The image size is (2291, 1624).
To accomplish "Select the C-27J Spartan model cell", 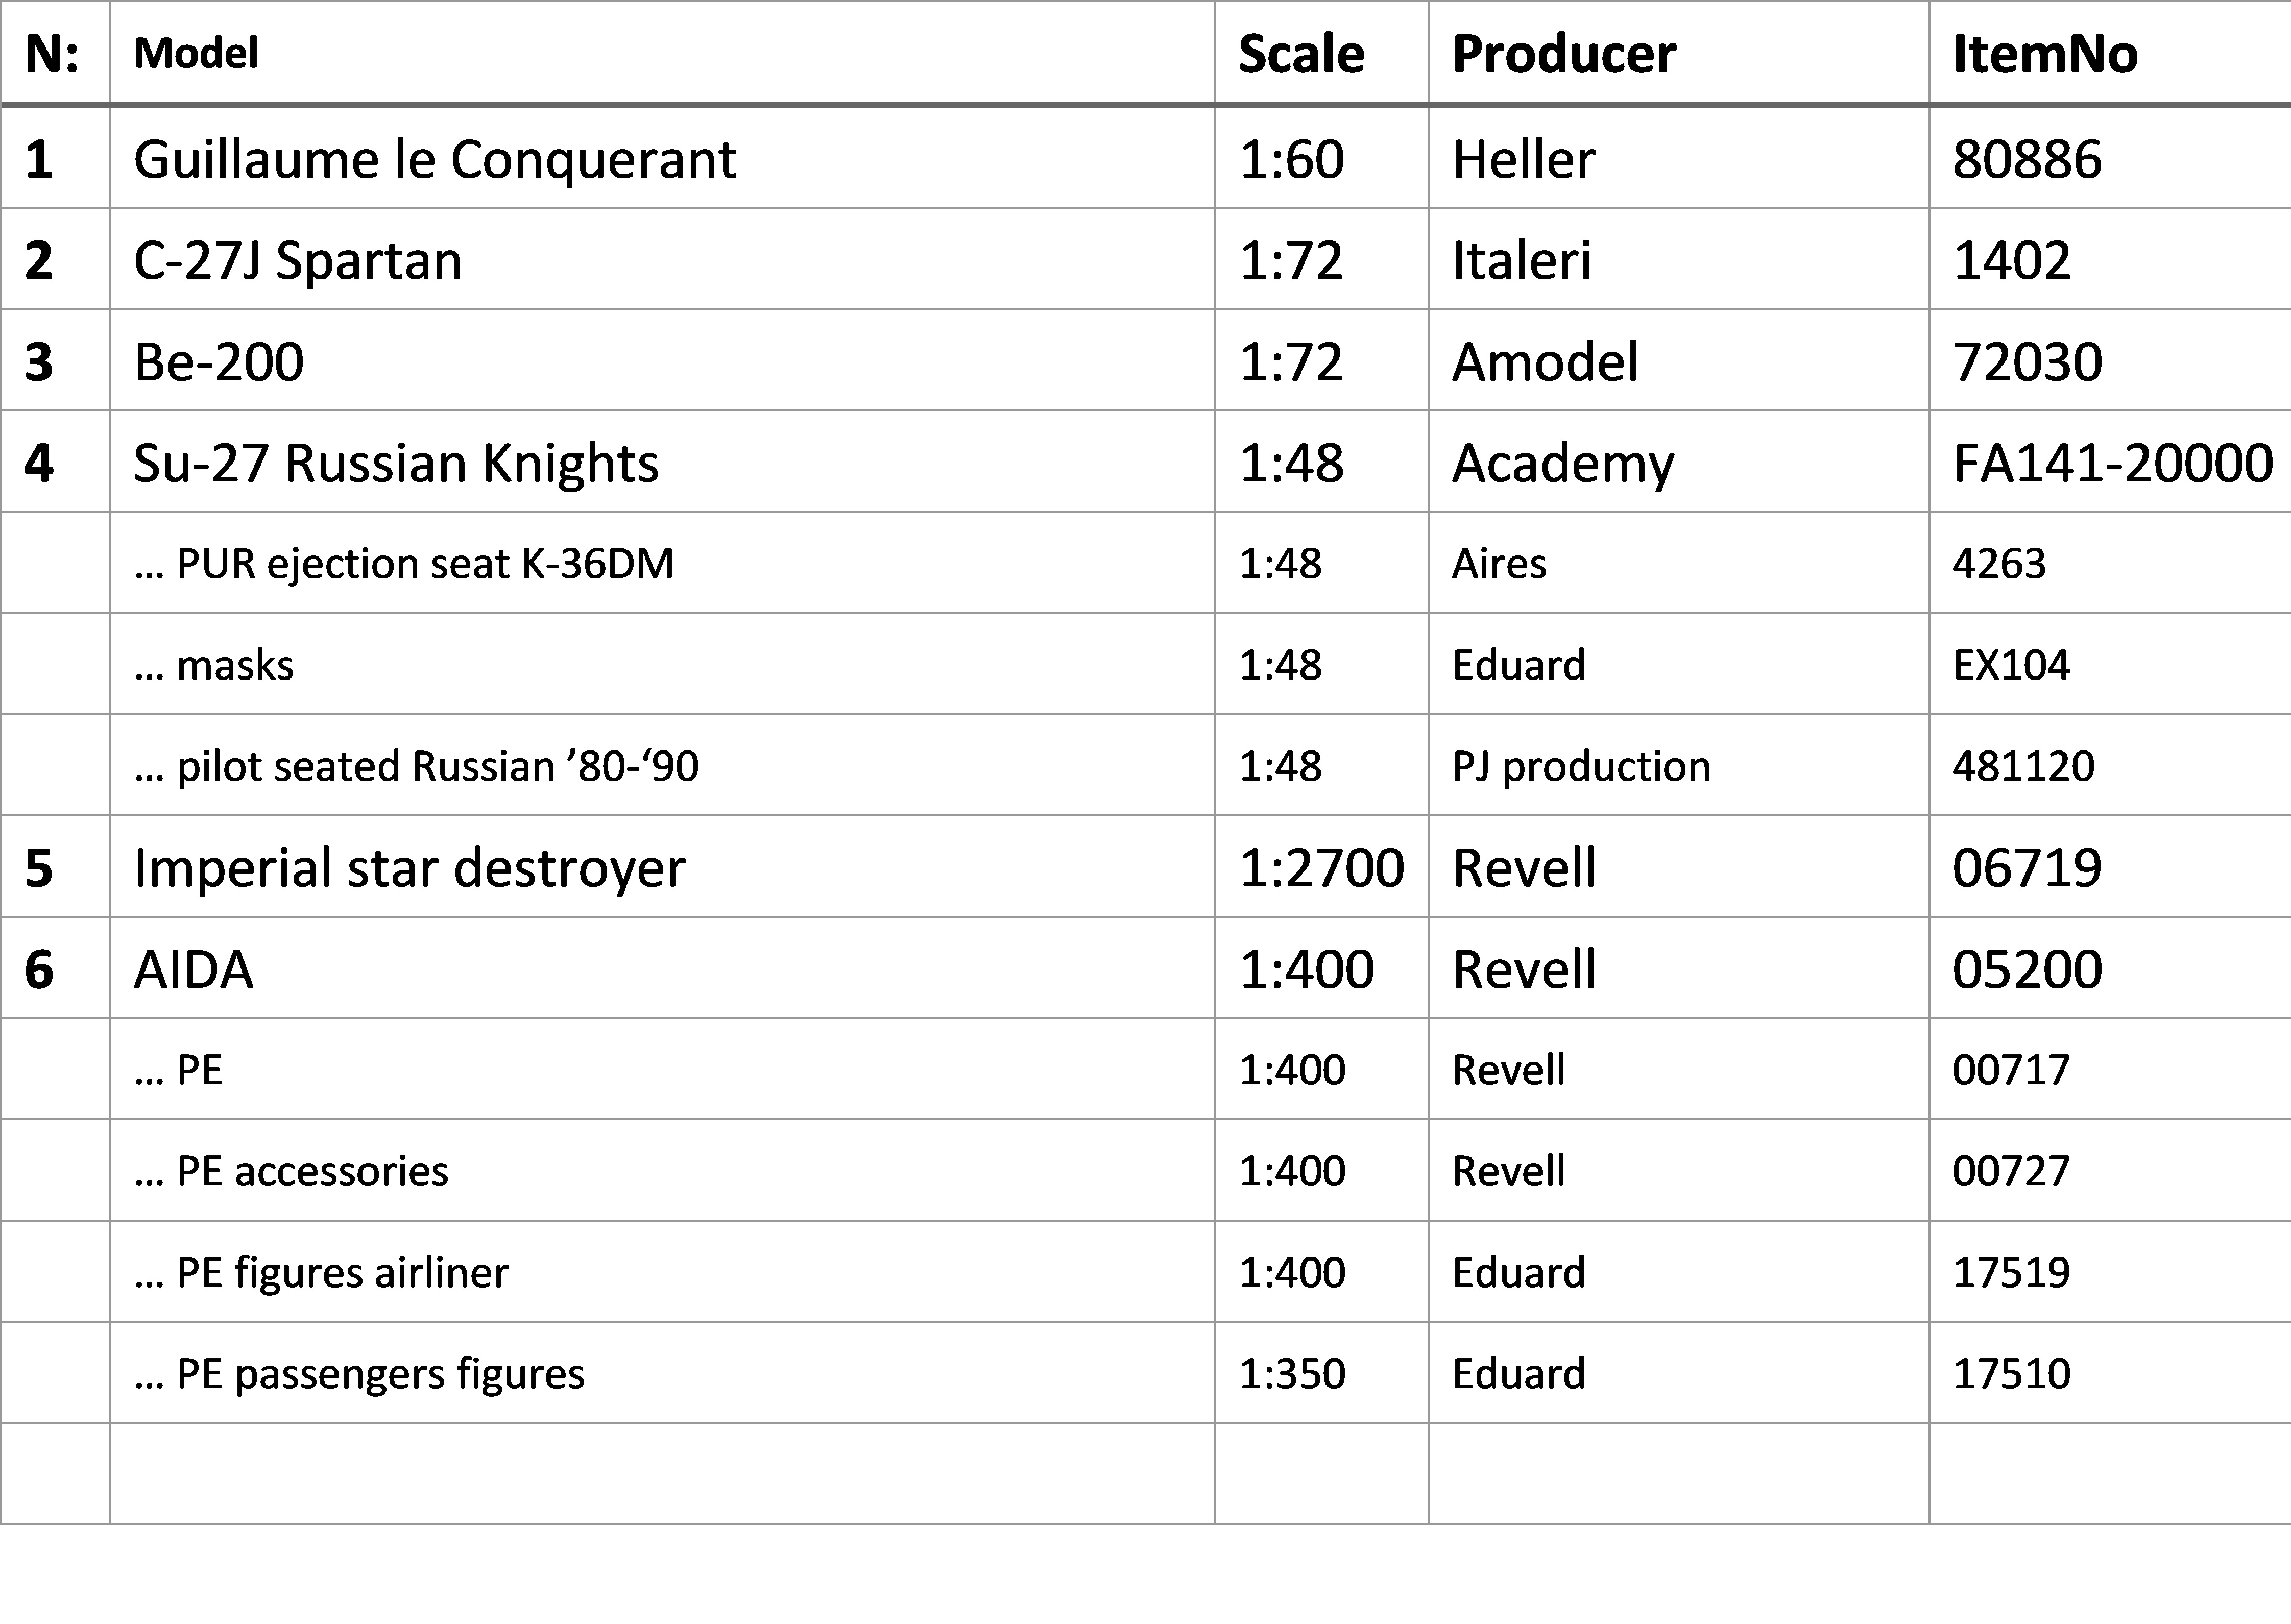I will point(298,260).
